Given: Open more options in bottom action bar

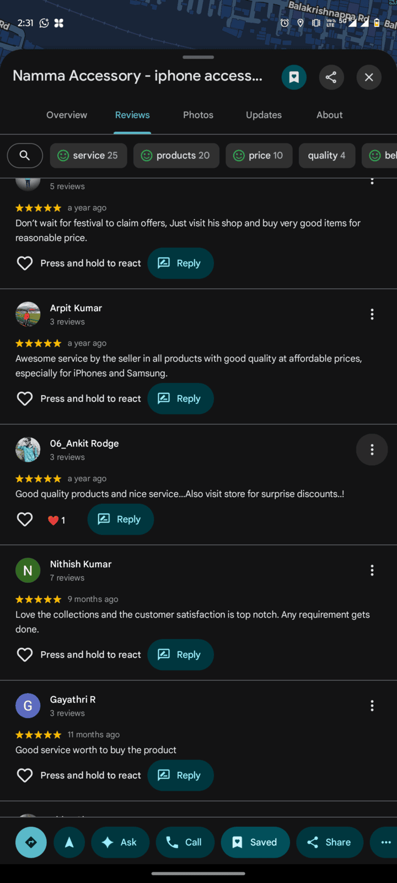Looking at the screenshot, I should [x=385, y=842].
